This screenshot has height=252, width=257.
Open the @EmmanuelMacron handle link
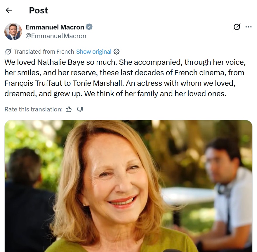click(56, 36)
